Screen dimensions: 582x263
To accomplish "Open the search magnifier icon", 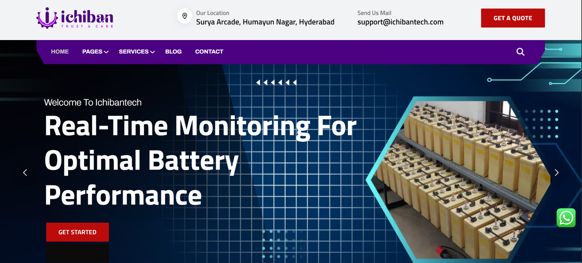I will (520, 52).
